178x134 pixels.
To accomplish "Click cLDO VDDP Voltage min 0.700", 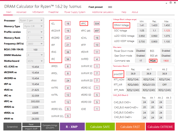I will [x=142, y=42].
